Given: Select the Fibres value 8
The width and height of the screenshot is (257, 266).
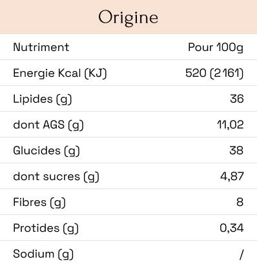Looking at the screenshot, I should click(240, 202).
